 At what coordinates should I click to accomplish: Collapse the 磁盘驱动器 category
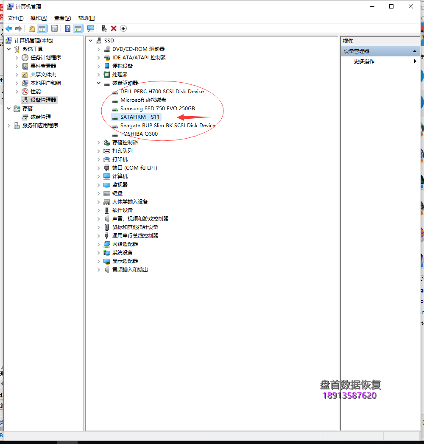coord(98,83)
